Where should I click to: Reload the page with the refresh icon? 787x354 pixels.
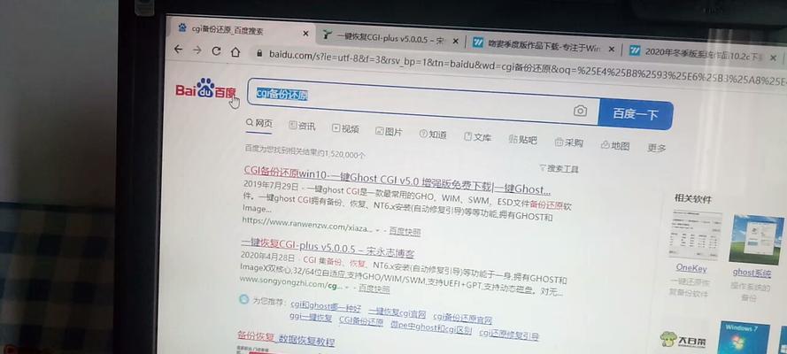tap(216, 50)
